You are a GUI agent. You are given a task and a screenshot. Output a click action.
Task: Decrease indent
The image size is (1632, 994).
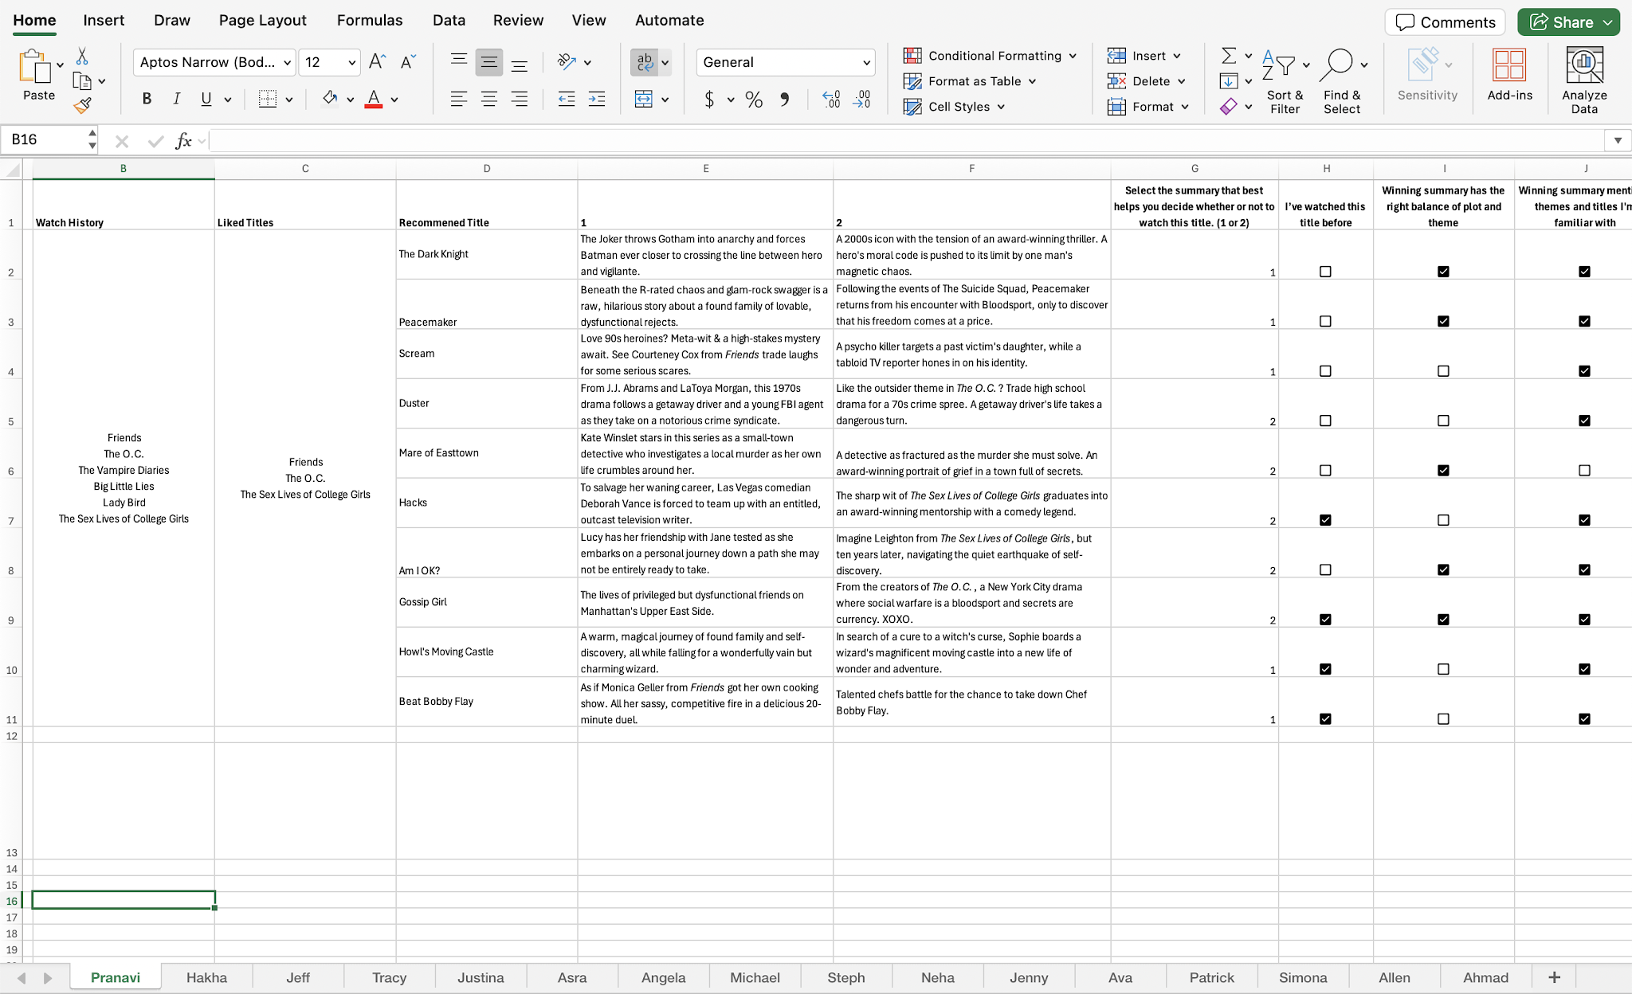[x=566, y=99]
